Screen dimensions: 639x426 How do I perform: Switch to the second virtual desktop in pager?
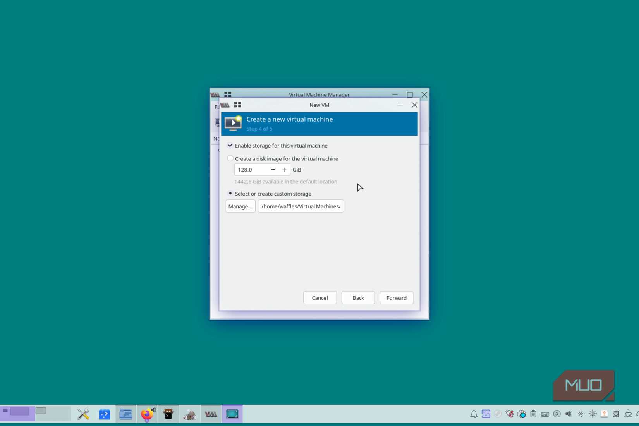(x=53, y=414)
